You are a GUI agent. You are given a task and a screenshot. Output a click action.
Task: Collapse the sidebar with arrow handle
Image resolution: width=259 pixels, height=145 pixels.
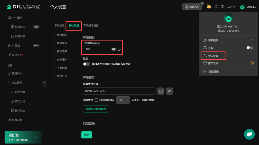point(45,83)
